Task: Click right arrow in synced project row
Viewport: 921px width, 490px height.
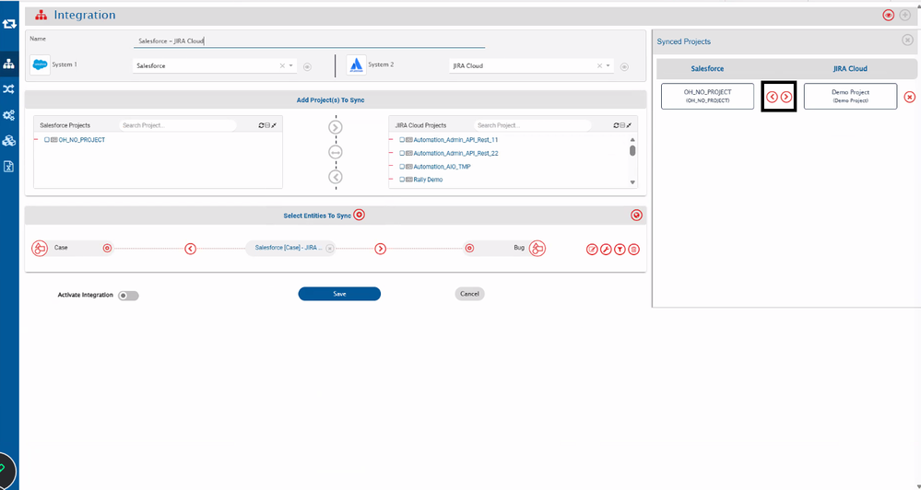Action: (786, 97)
